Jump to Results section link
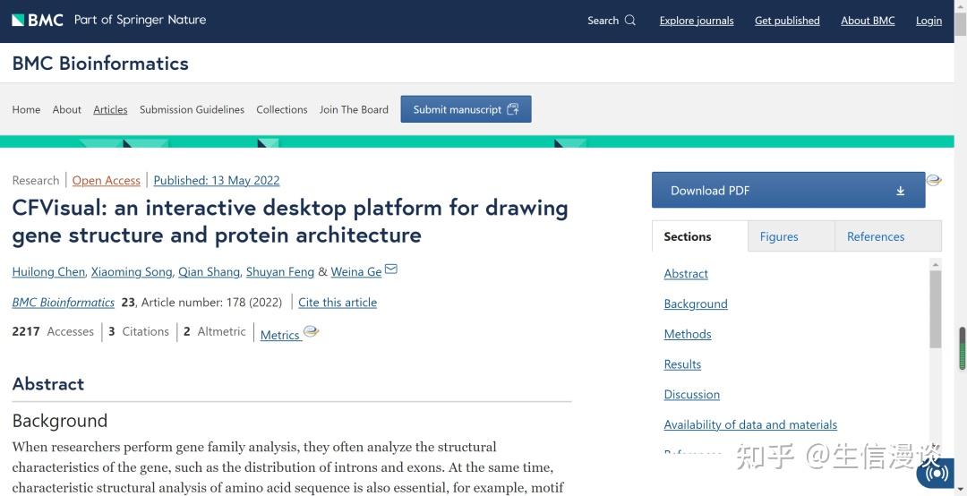The image size is (967, 496). pos(682,364)
